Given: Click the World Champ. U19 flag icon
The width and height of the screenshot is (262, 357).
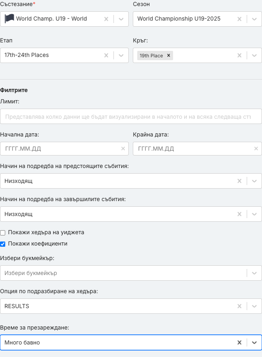Looking at the screenshot, I should click(9, 19).
